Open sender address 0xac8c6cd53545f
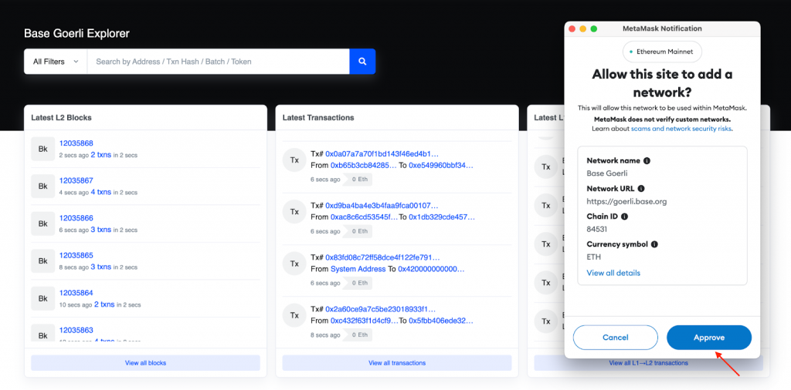This screenshot has width=791, height=390. [x=364, y=217]
